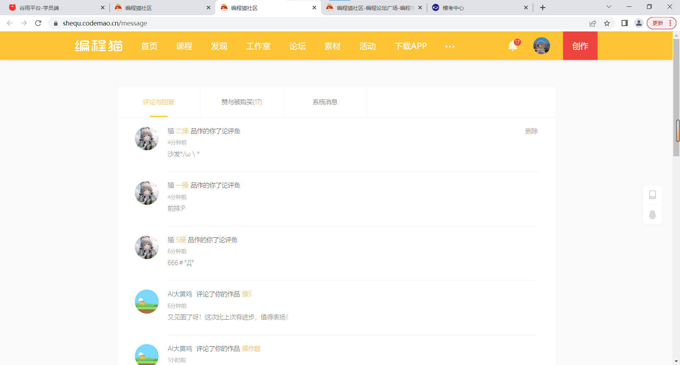Open 素材 in the navbar
680x365 pixels.
333,46
